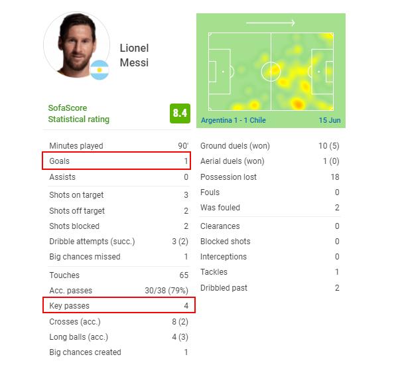
Task: Select the Goals stat row
Action: 119,161
